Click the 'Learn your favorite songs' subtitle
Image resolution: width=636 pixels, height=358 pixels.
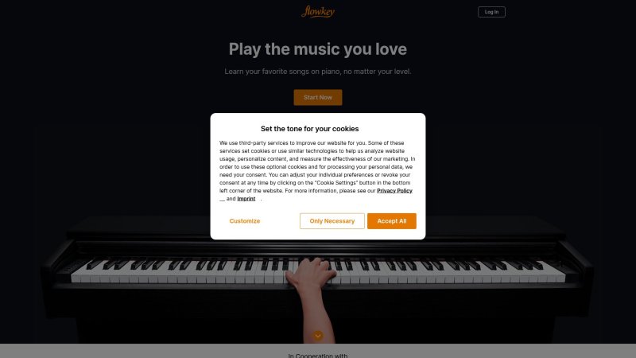point(317,72)
